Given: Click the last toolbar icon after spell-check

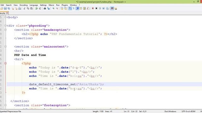Looking at the screenshot, I should pyautogui.click(x=116, y=8).
